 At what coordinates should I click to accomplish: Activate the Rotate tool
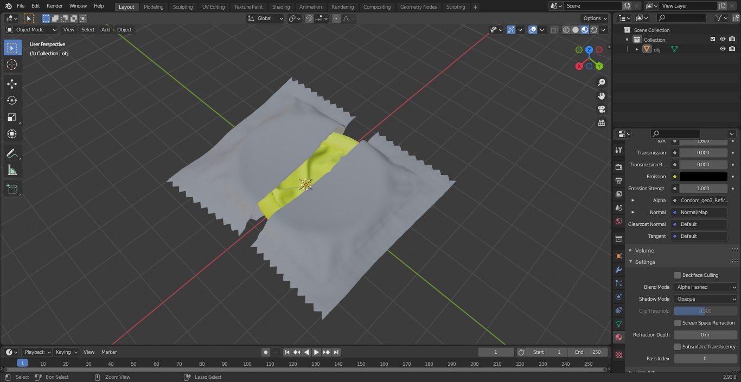click(12, 100)
